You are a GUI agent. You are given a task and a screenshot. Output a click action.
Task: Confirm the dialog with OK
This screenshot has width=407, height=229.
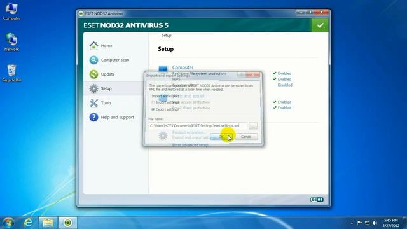point(221,137)
